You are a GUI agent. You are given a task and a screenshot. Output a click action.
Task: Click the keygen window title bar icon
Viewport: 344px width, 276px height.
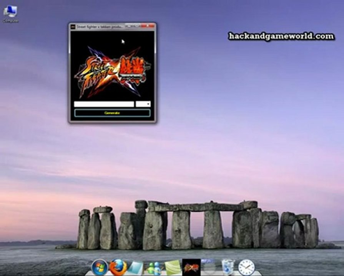(x=73, y=27)
